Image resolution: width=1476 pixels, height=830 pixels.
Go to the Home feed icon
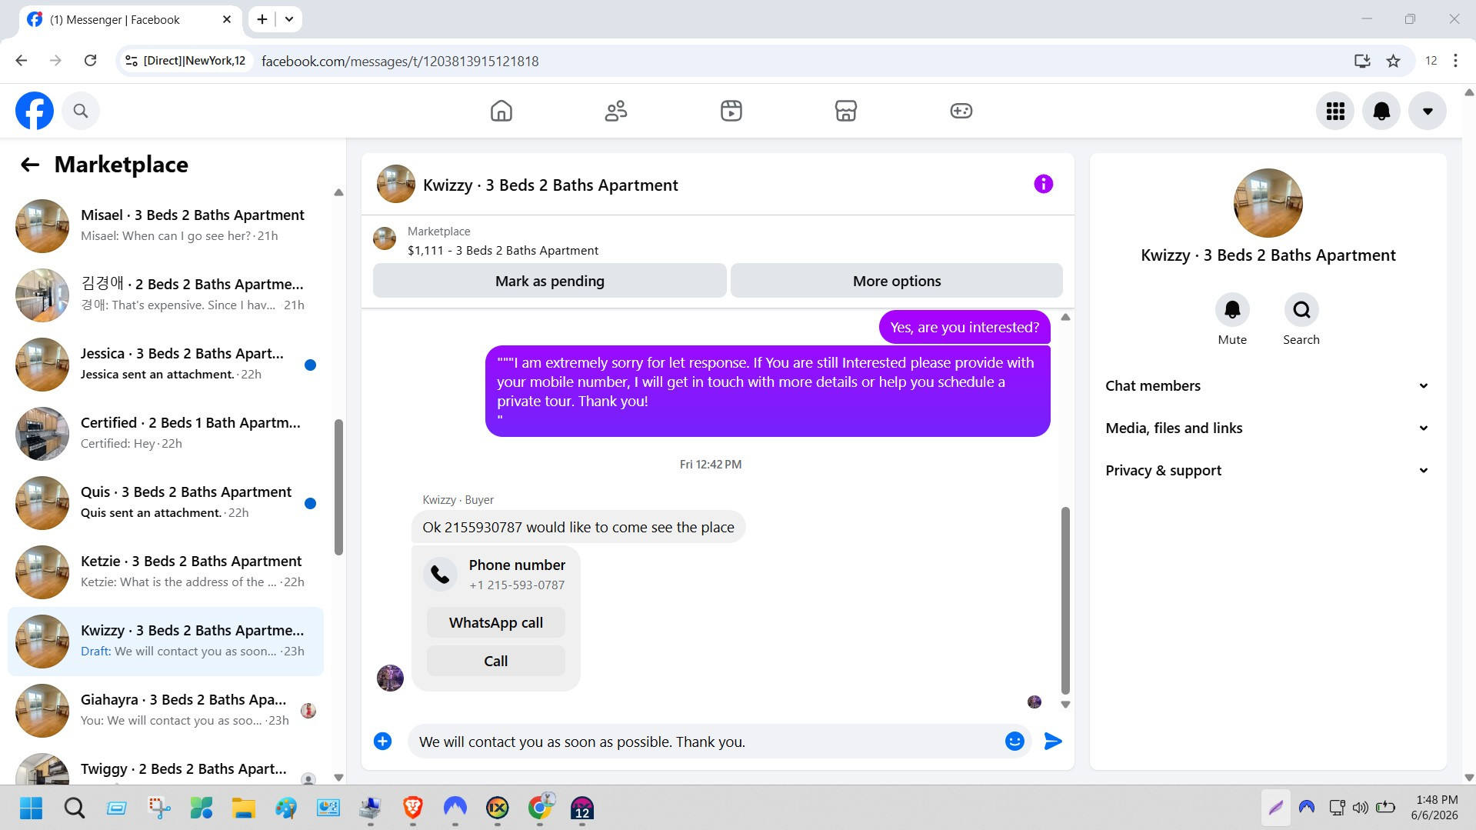tap(501, 111)
